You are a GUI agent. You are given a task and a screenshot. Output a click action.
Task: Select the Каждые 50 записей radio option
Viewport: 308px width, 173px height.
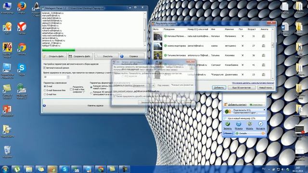pos(91,93)
